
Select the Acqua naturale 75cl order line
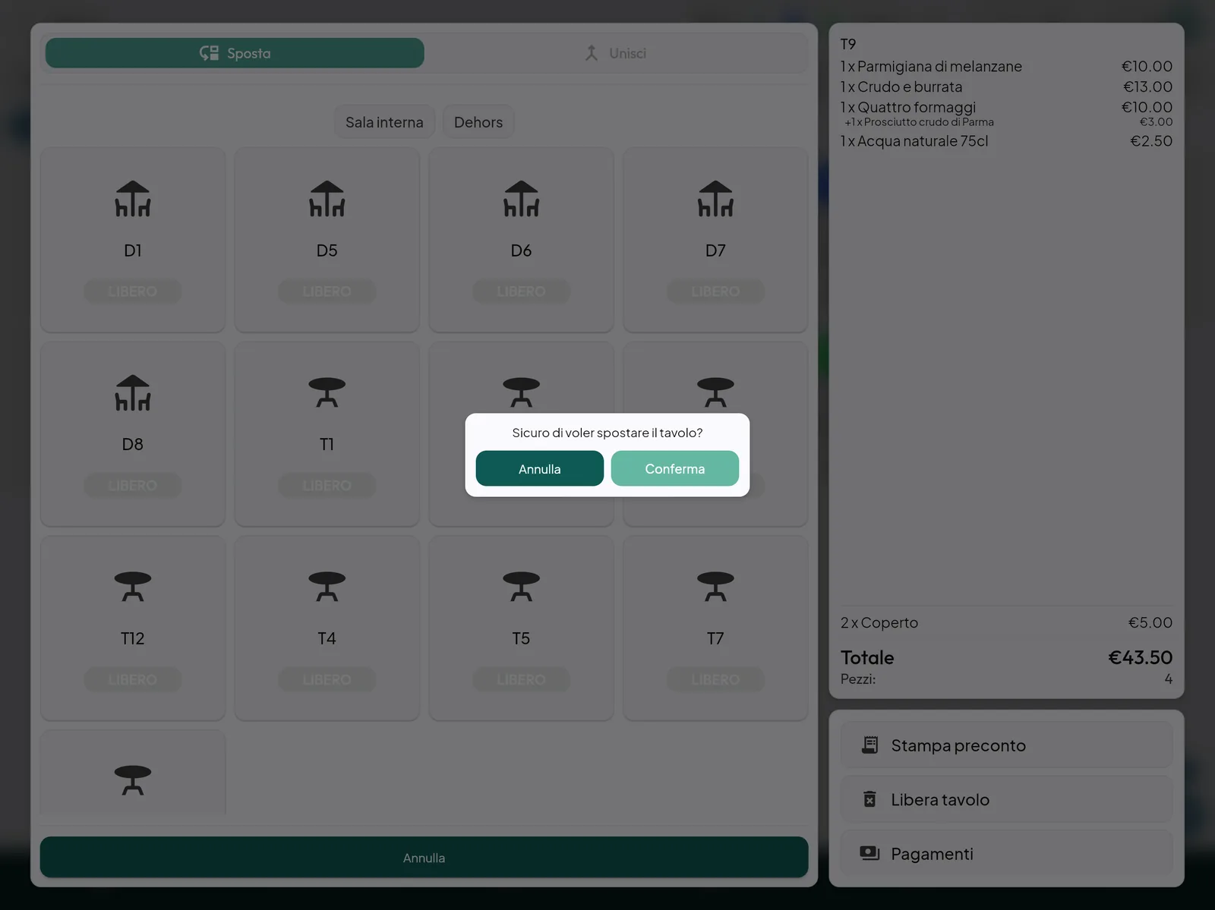tap(1006, 140)
